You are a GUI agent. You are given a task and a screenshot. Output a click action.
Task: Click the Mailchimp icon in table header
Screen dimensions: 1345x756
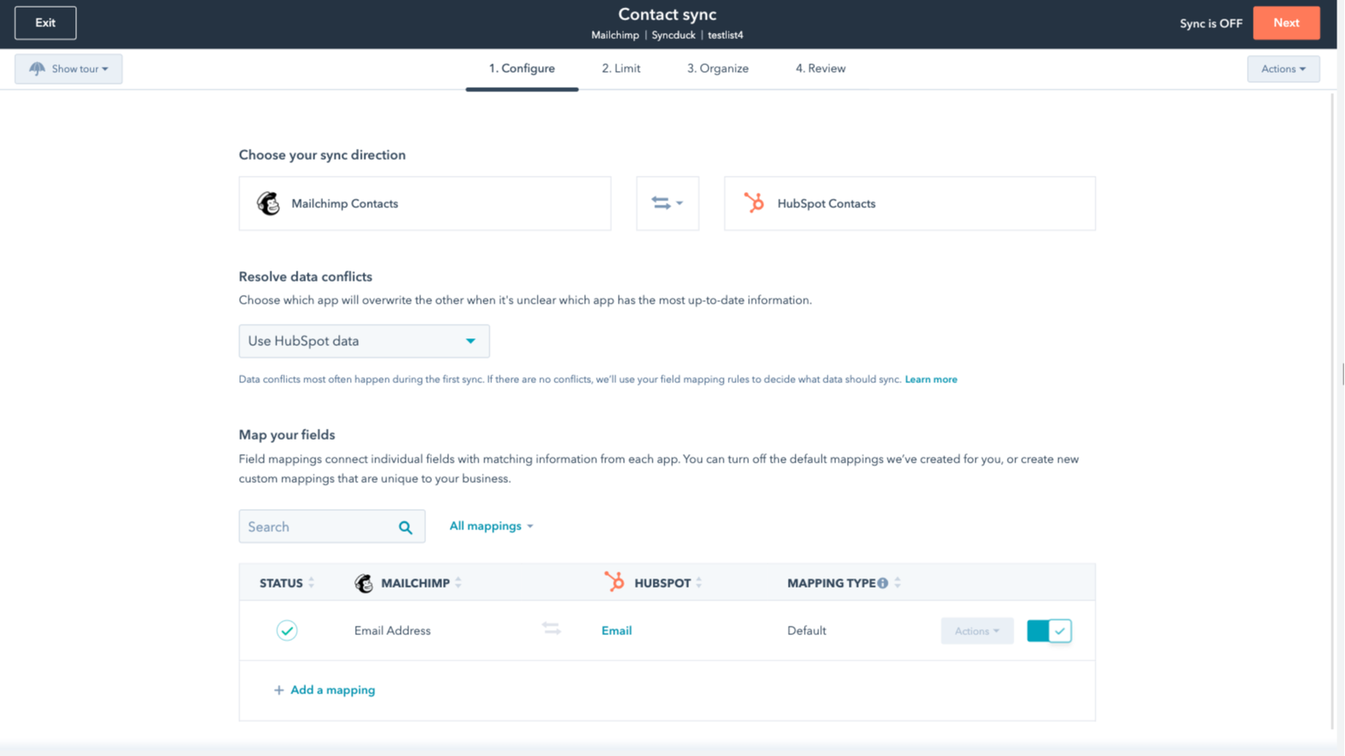click(x=364, y=583)
